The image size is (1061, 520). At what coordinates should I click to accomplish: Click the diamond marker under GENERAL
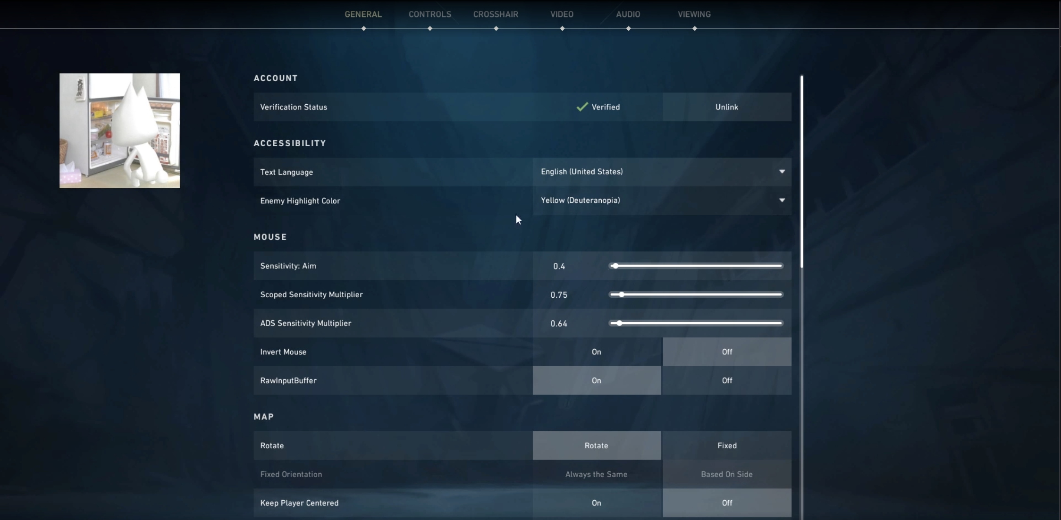[363, 29]
